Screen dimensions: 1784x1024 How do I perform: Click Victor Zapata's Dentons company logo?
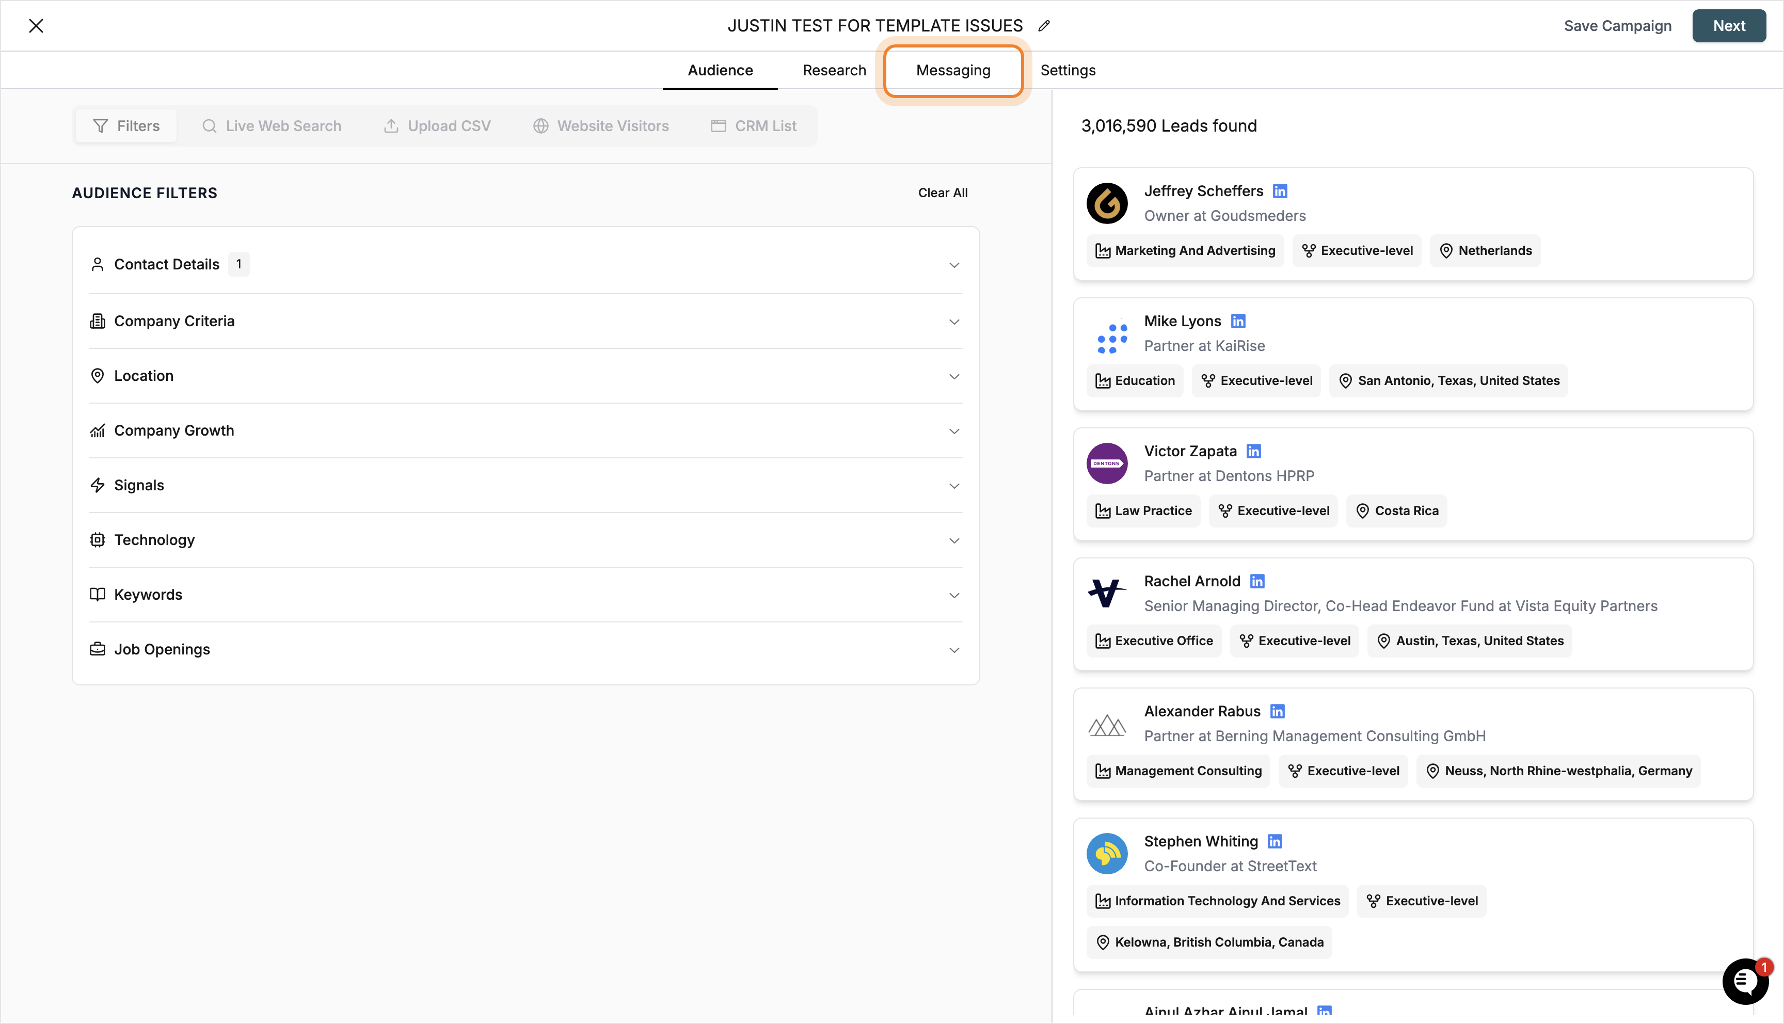click(x=1106, y=463)
